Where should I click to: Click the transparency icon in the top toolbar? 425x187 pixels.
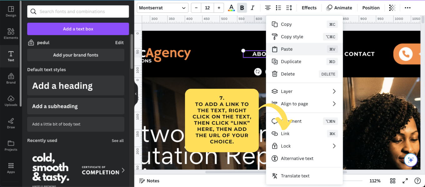(392, 7)
